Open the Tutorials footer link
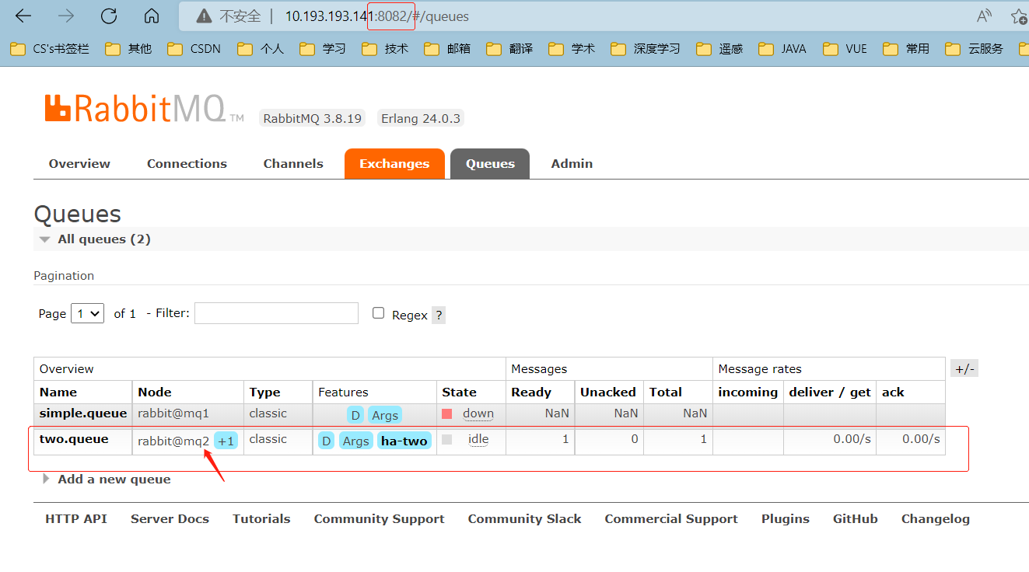 [x=261, y=519]
